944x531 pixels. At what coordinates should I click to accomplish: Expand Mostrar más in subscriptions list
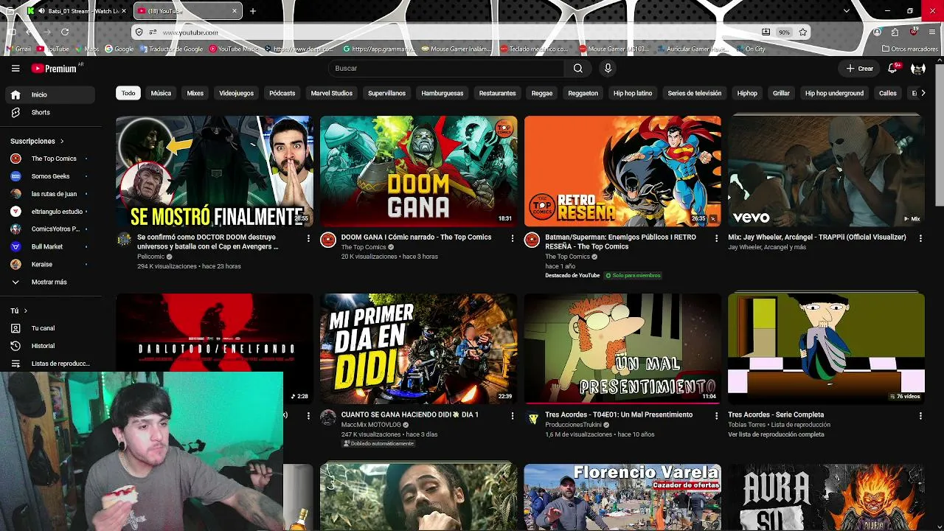pos(47,282)
